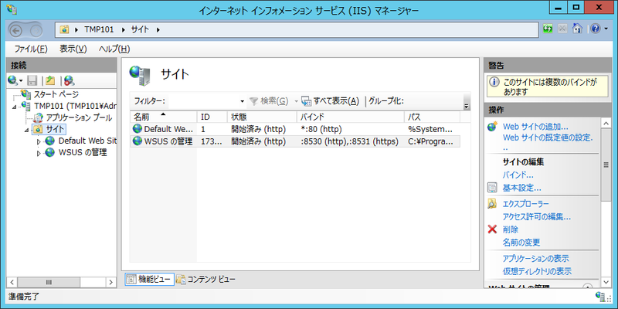Open バインド link
This screenshot has width=618, height=309.
518,175
